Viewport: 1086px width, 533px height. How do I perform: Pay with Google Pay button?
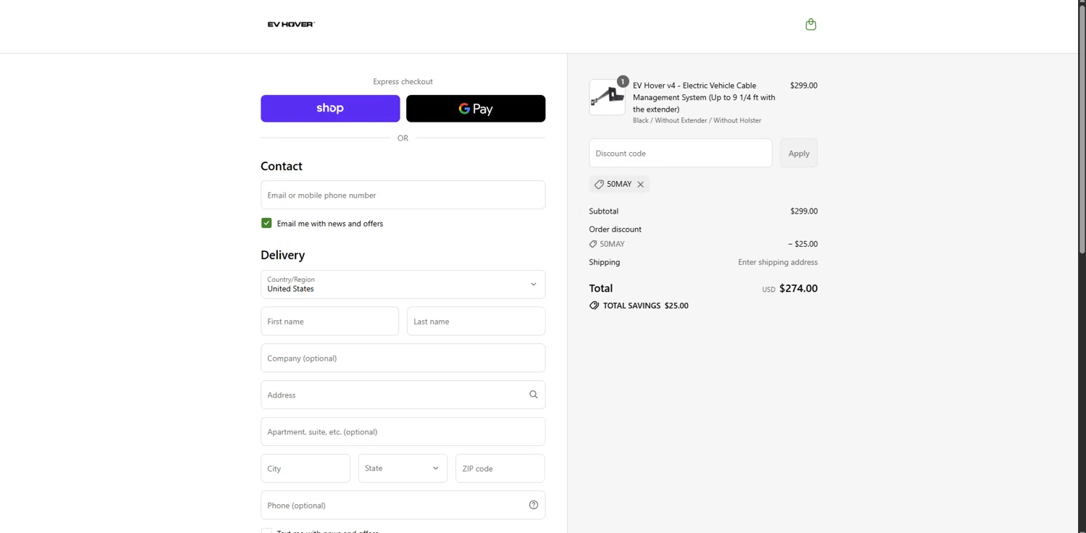(476, 109)
